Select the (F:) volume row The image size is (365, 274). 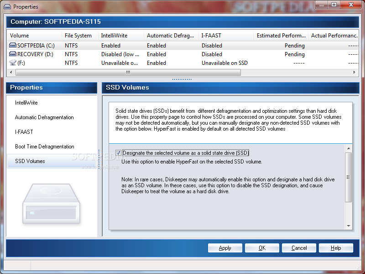tap(183, 63)
